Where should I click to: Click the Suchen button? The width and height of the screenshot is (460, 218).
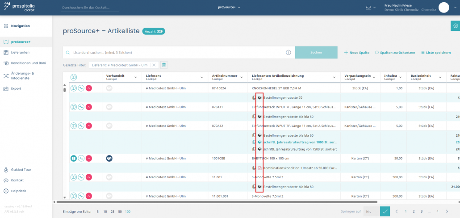click(316, 53)
